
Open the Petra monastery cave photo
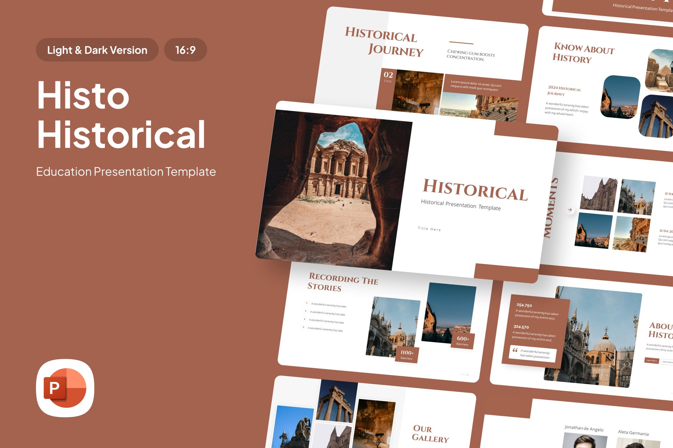click(334, 190)
